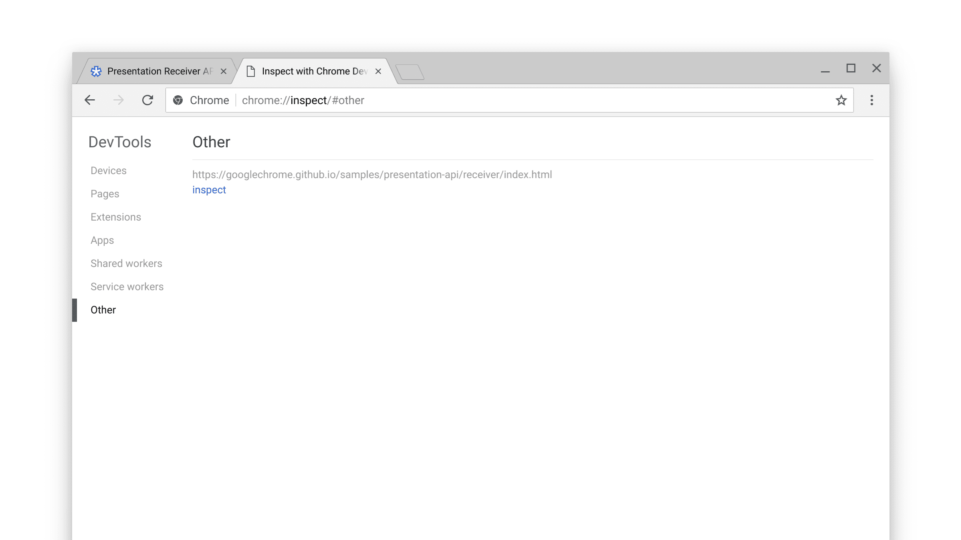Image resolution: width=961 pixels, height=540 pixels.
Task: Click the reload page icon
Action: point(148,100)
